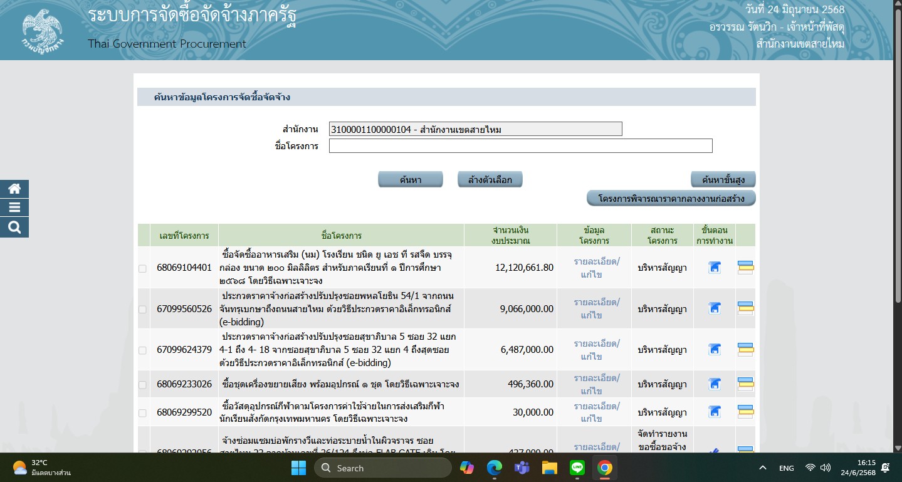Open workflow step icon for project 68069299520
Image resolution: width=902 pixels, height=482 pixels.
click(714, 412)
